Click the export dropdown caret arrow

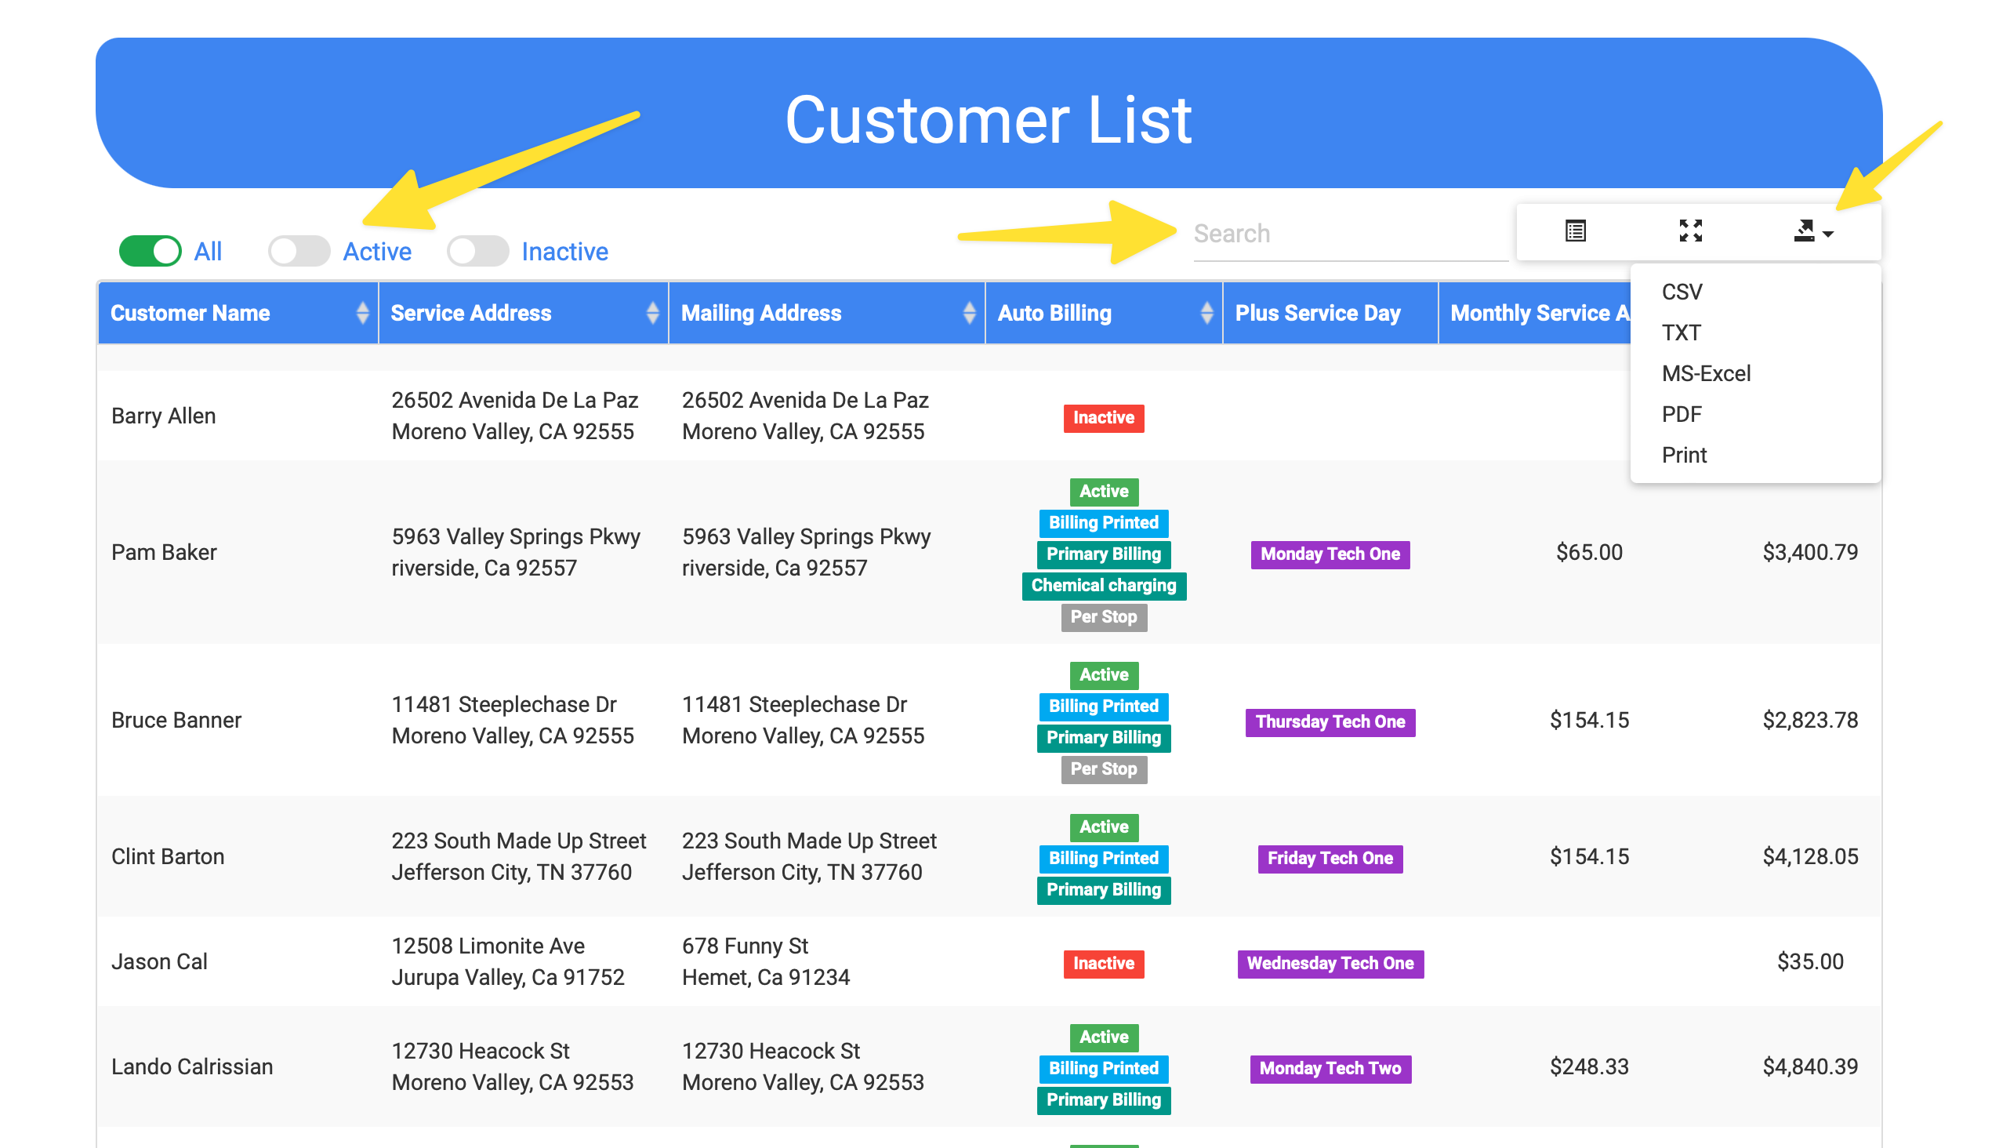click(1828, 234)
